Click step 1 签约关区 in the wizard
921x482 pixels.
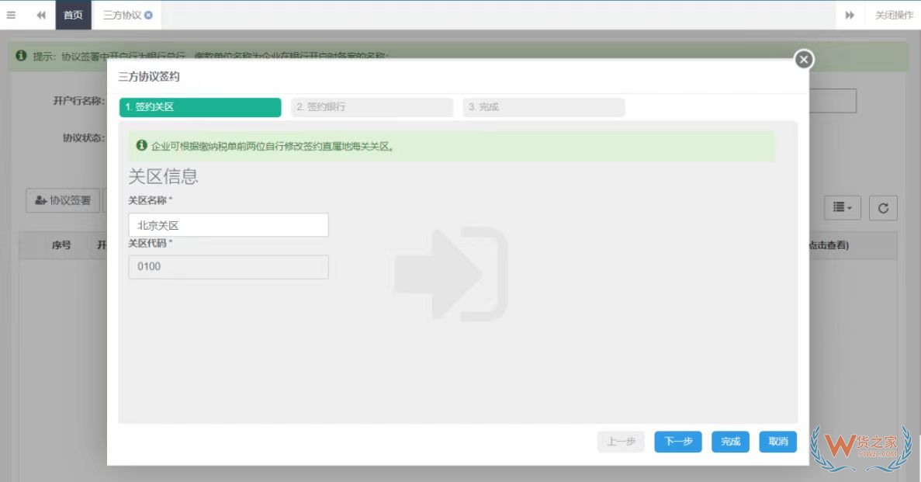point(199,107)
